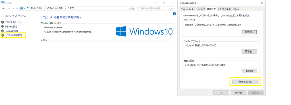
Task: Click shield icon beside デバイス マネージャー
Action: 3,22
